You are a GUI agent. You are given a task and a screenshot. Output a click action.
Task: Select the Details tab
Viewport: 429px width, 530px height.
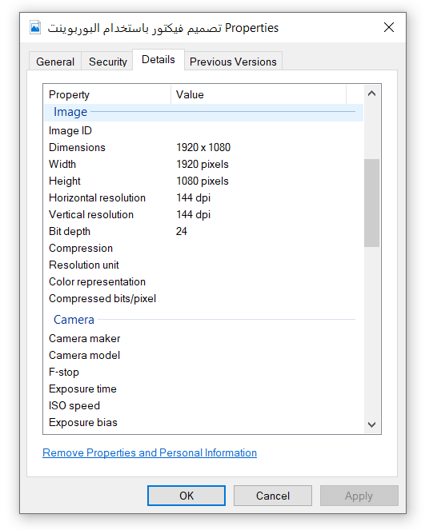(x=158, y=59)
